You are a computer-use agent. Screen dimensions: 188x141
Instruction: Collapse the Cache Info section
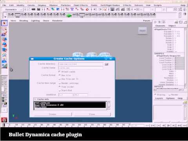coord(35,99)
